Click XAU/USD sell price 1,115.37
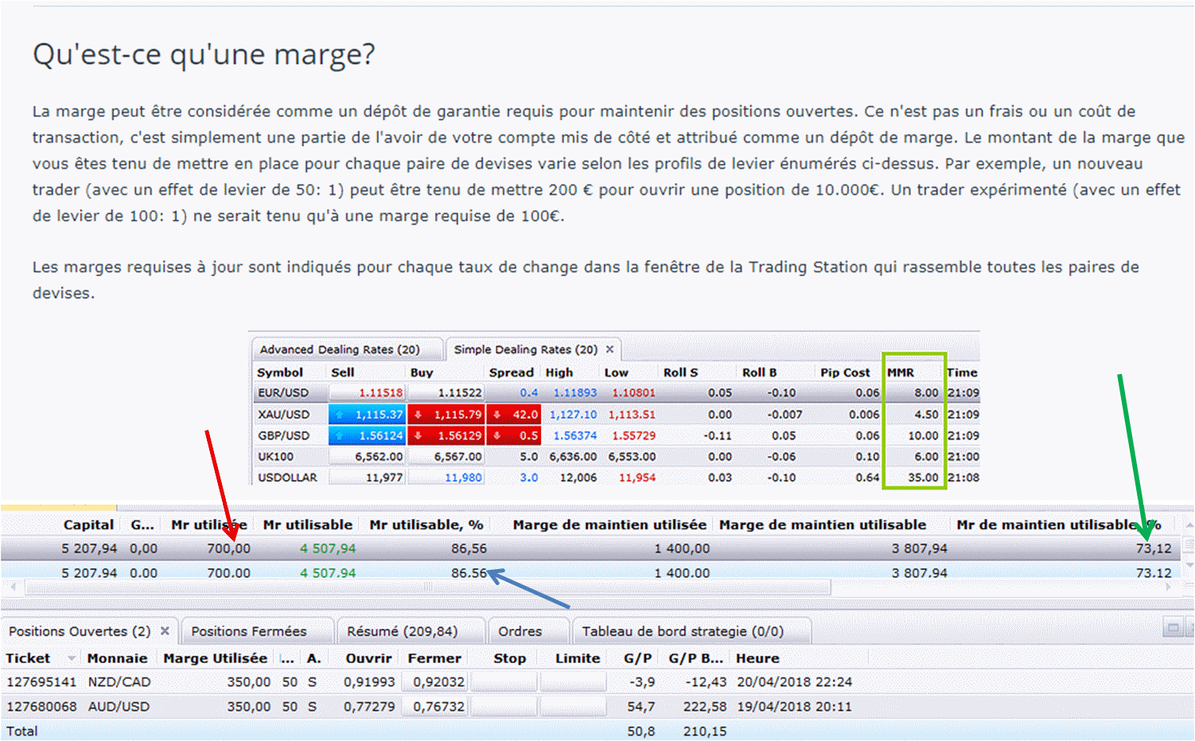 (x=368, y=415)
